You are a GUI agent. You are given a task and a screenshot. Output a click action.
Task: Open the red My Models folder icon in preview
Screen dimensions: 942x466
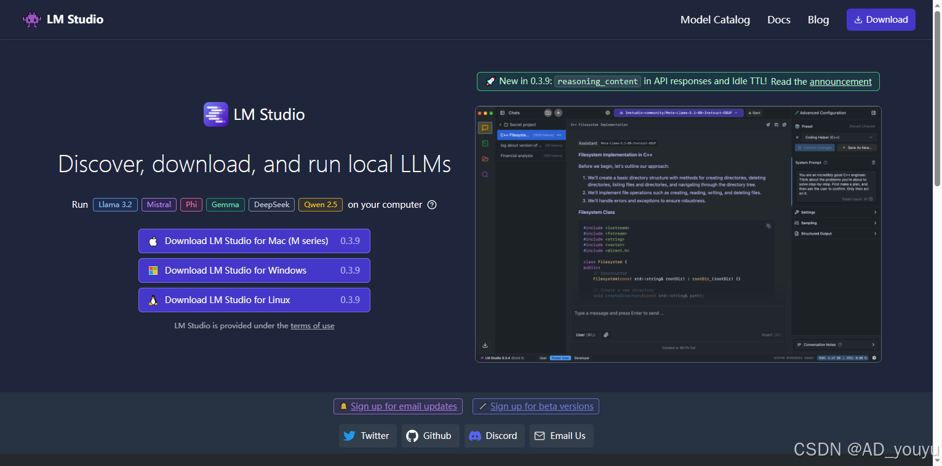coord(485,159)
